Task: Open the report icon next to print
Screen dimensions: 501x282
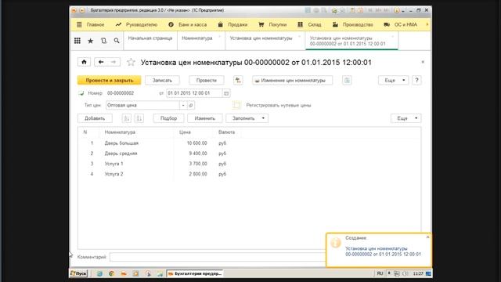Action: (347, 80)
